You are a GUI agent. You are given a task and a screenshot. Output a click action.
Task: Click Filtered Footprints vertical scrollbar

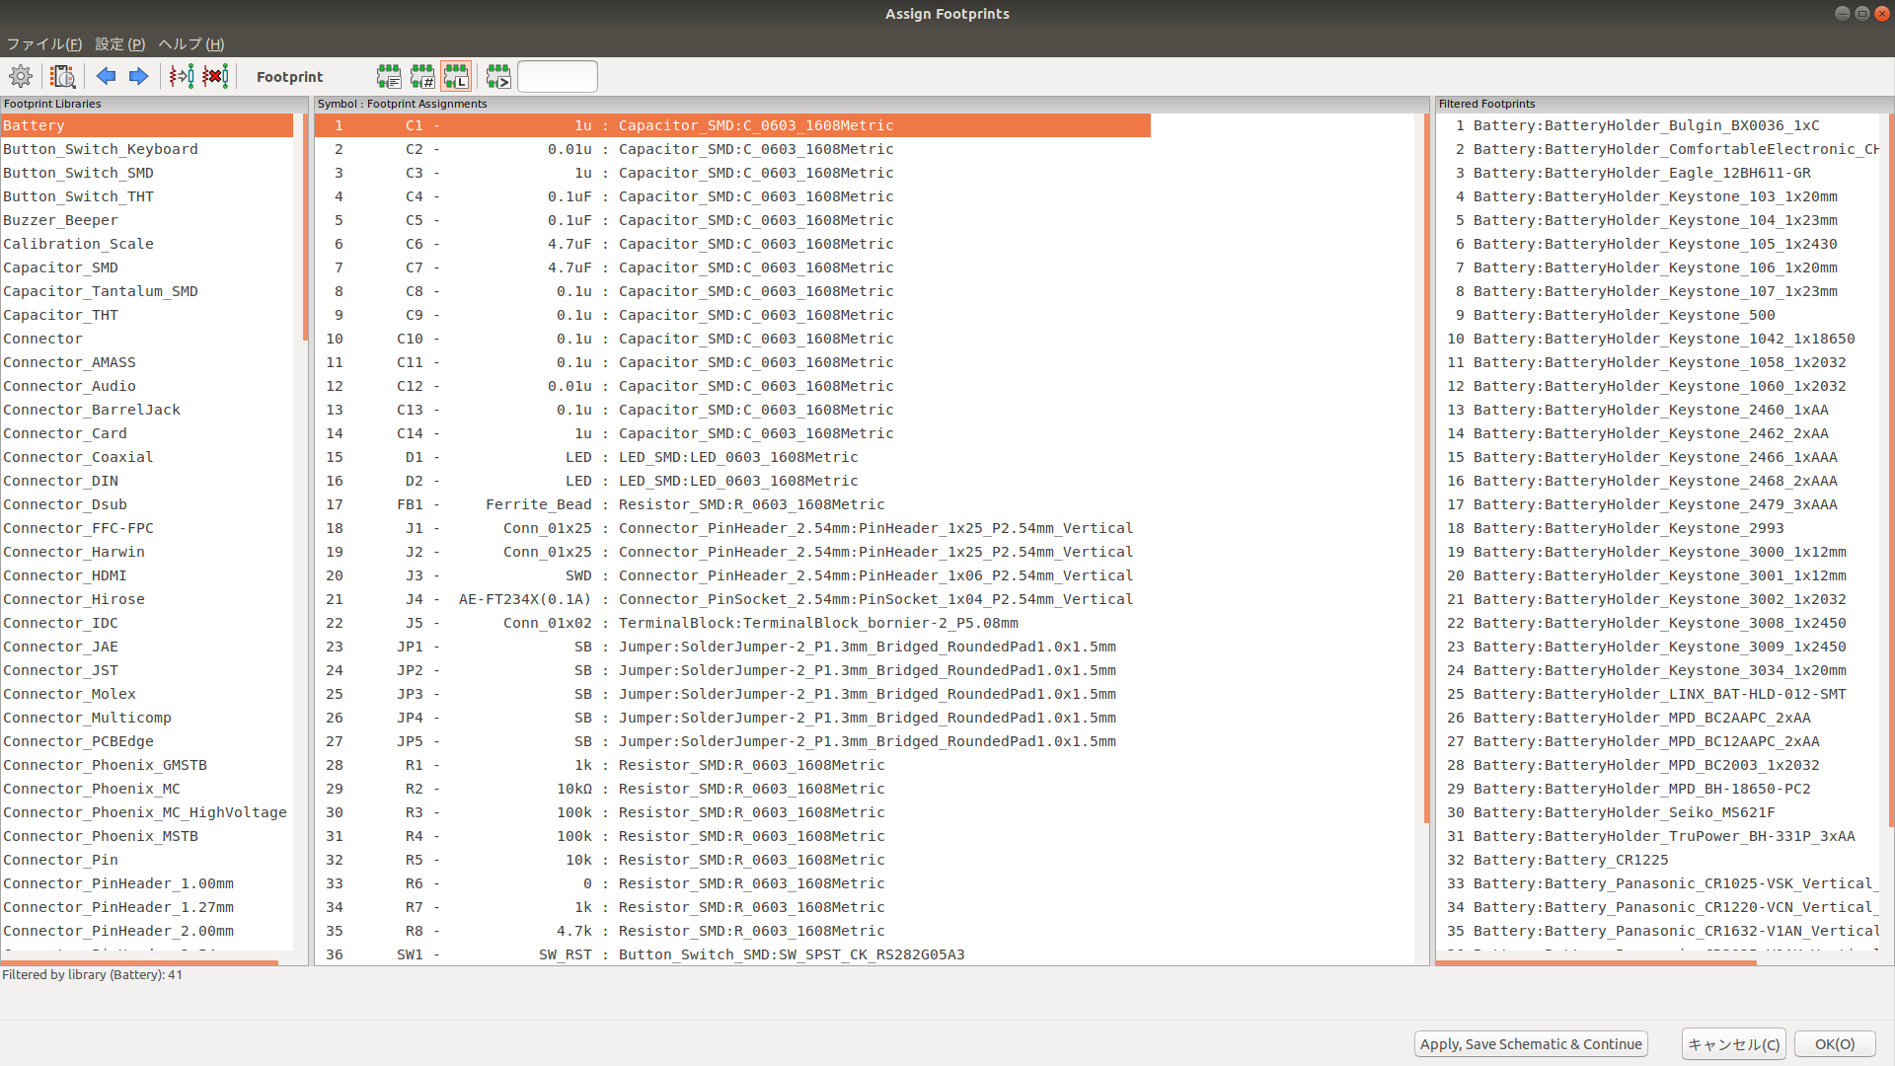pyautogui.click(x=1890, y=470)
